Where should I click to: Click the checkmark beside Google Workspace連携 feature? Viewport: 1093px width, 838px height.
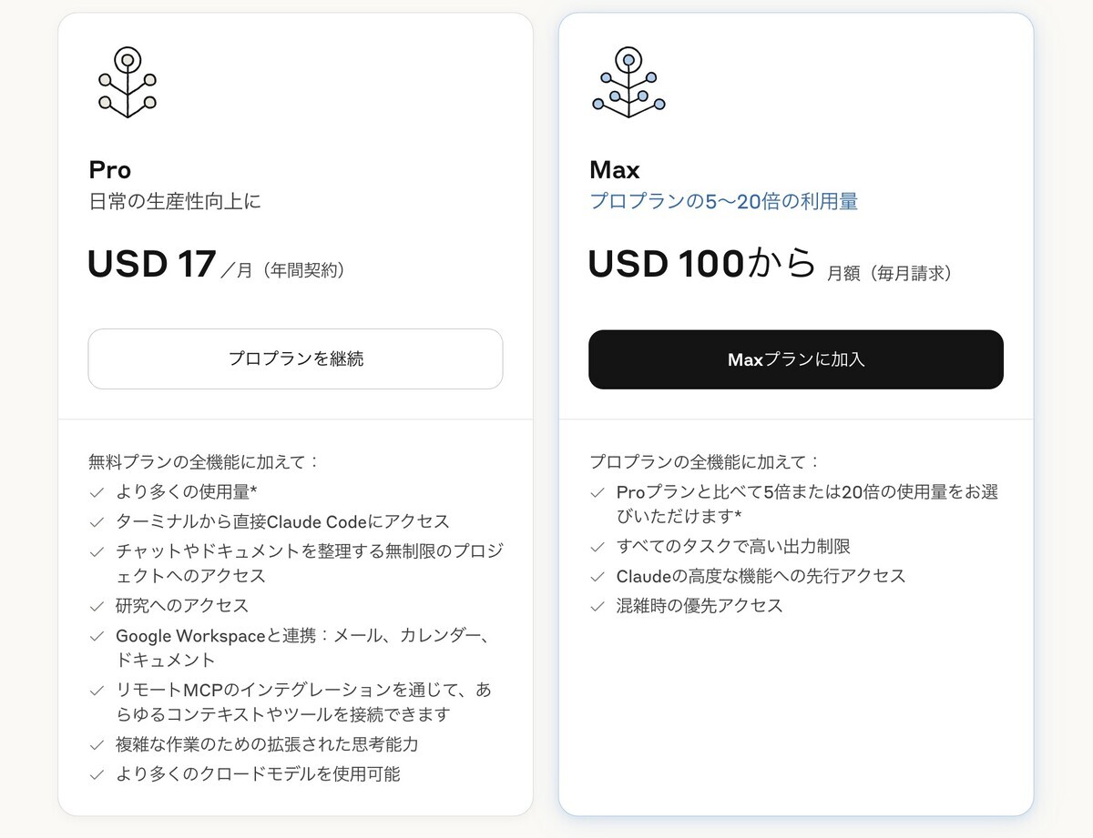click(x=97, y=637)
